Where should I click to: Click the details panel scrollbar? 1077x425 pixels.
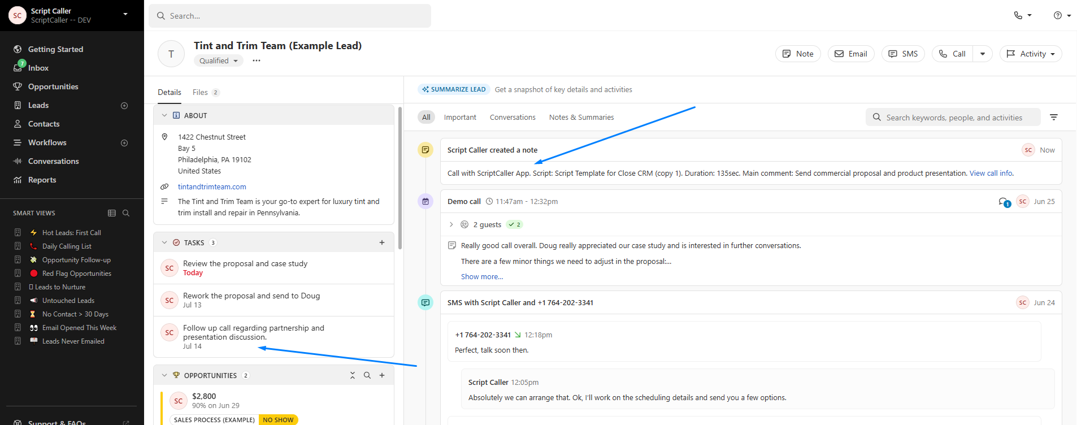point(400,178)
